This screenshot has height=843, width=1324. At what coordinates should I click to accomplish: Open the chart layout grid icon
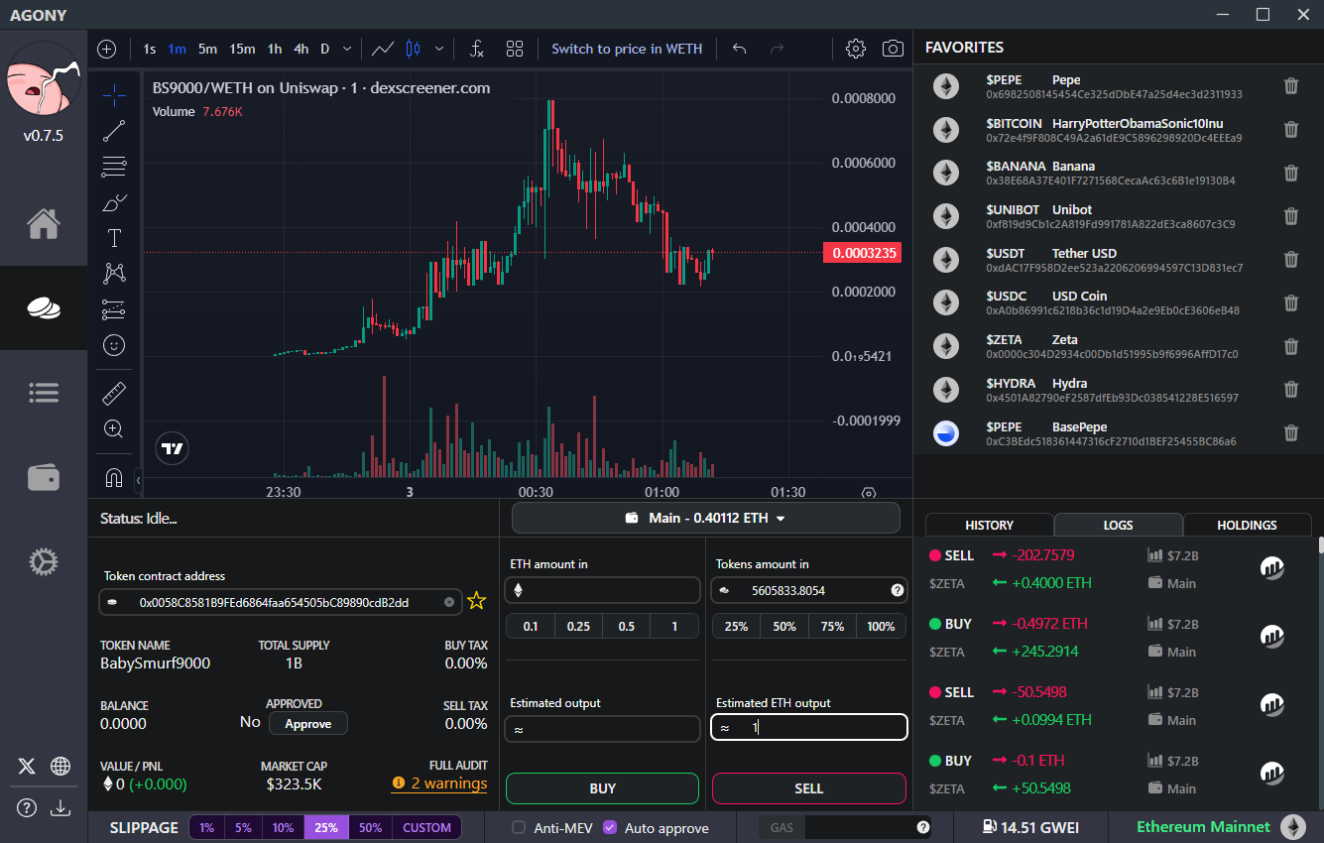pos(515,49)
